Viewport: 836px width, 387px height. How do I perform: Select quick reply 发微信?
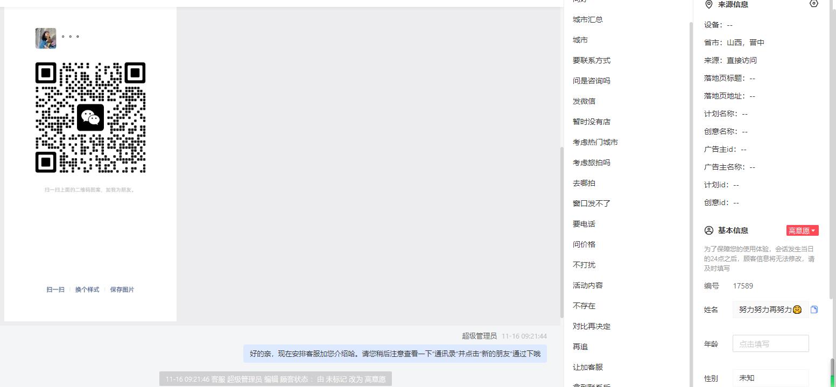[x=584, y=101]
